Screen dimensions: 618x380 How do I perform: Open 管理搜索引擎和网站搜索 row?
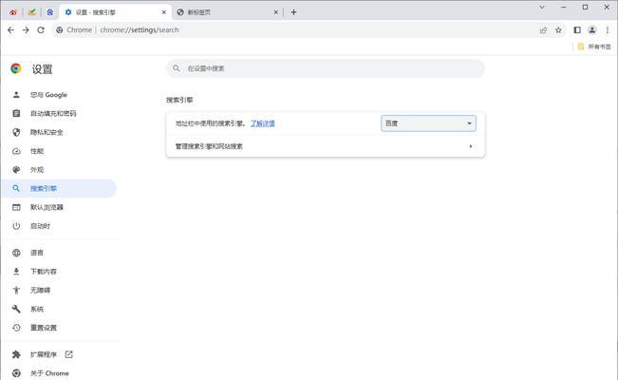(326, 146)
